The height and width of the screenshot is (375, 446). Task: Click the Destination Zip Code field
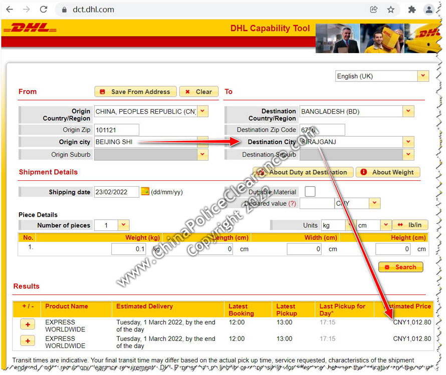tap(322, 130)
